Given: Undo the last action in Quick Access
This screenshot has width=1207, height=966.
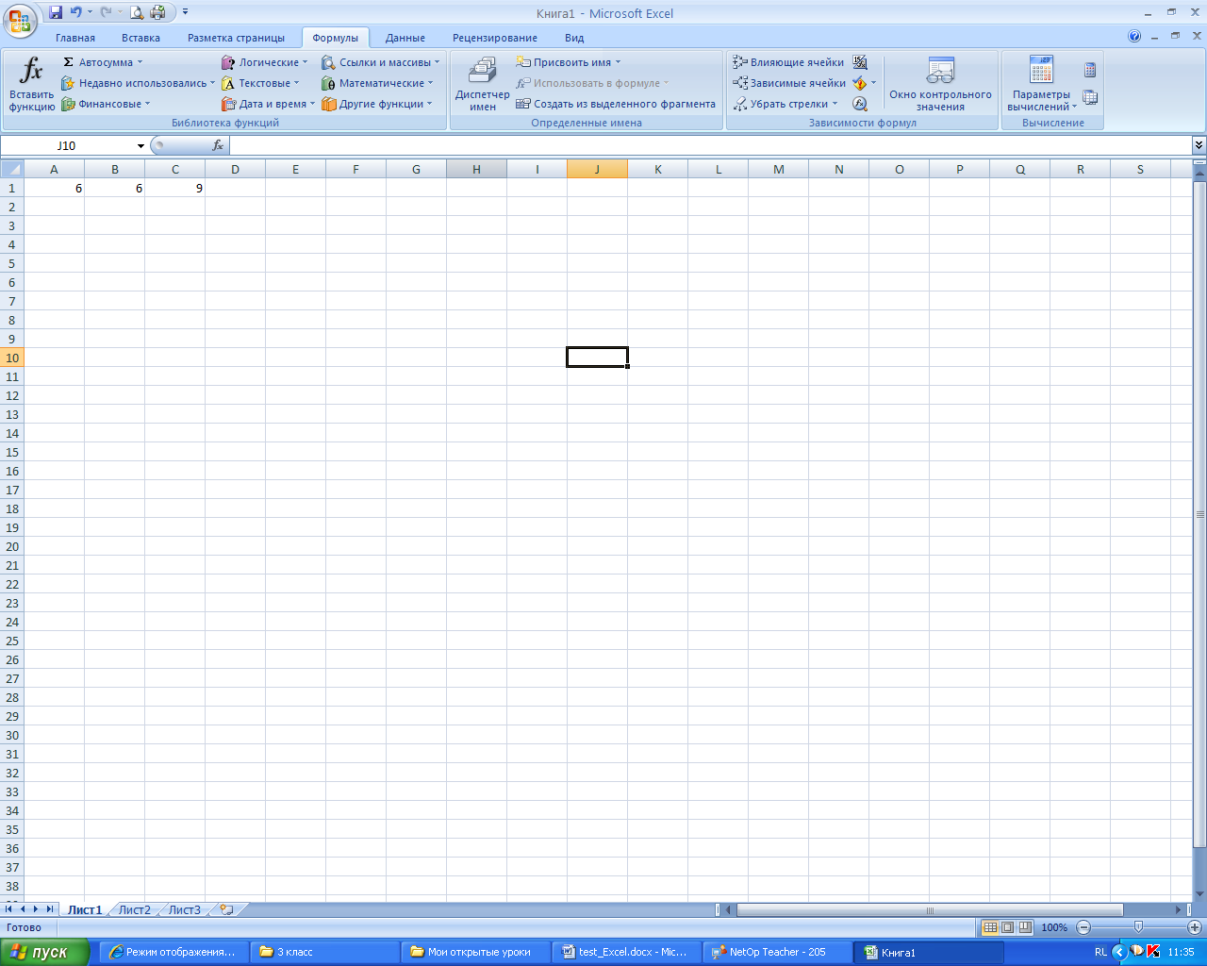Looking at the screenshot, I should click(x=75, y=12).
